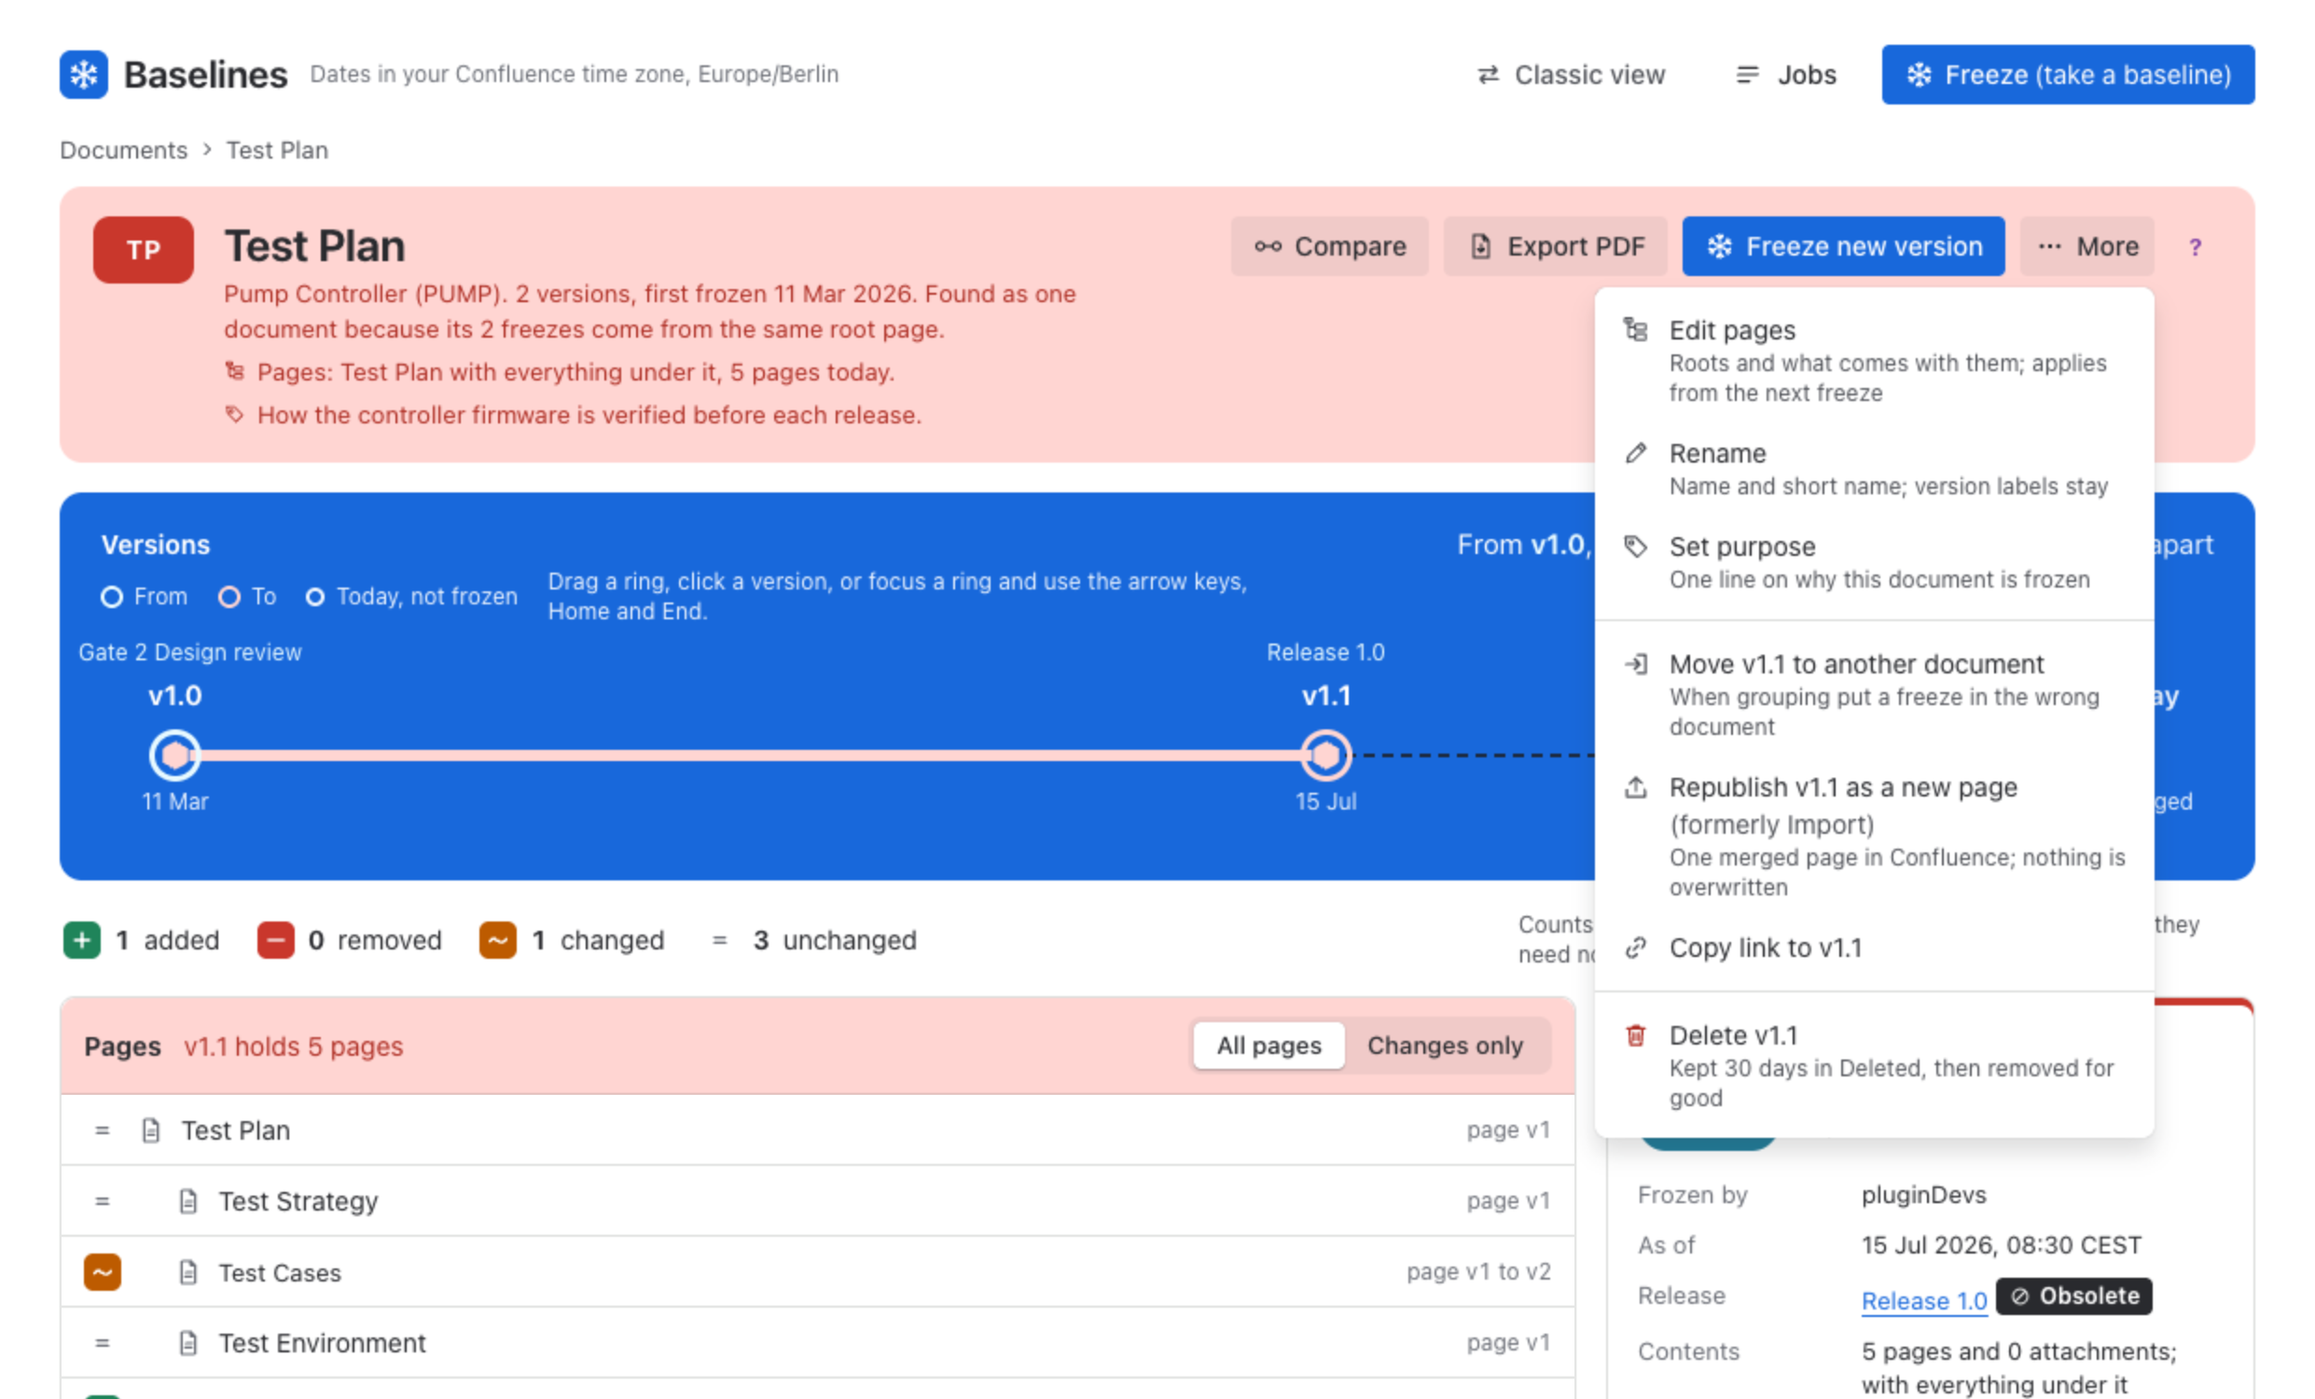Select the All pages view toggle
This screenshot has height=1399, width=2315.
[1268, 1046]
